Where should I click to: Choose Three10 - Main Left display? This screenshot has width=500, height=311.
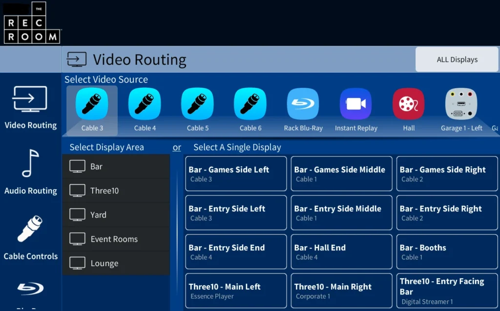pos(235,291)
